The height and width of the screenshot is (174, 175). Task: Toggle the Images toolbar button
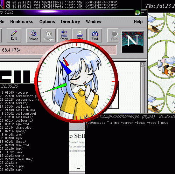point(49,35)
